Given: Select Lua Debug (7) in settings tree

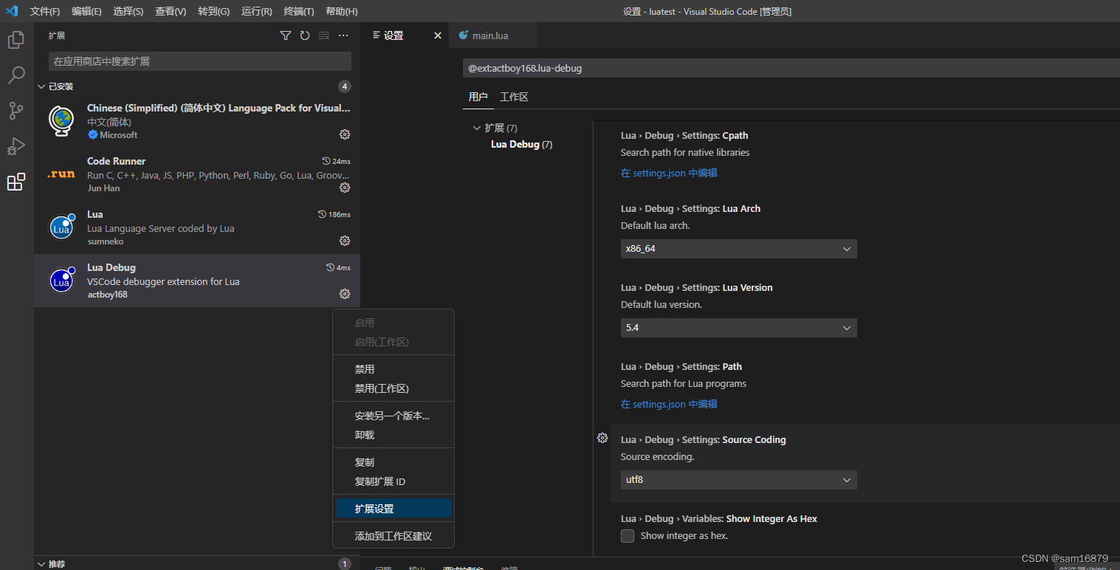Looking at the screenshot, I should tap(521, 144).
